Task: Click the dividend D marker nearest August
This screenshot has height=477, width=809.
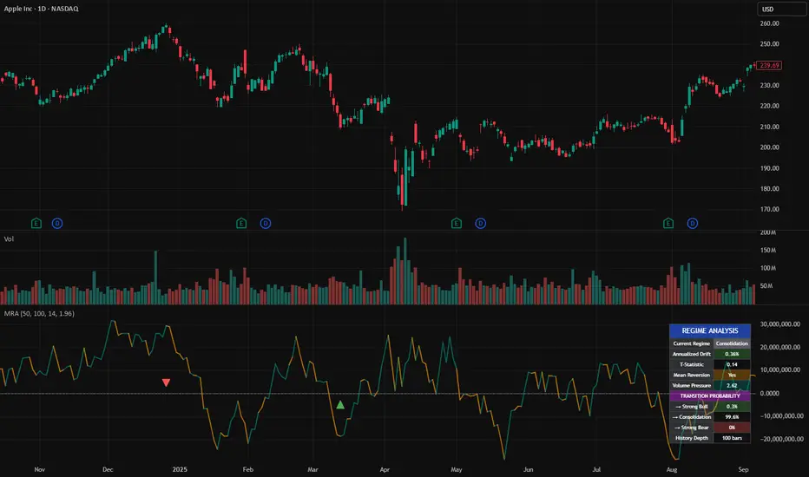Action: [x=693, y=223]
